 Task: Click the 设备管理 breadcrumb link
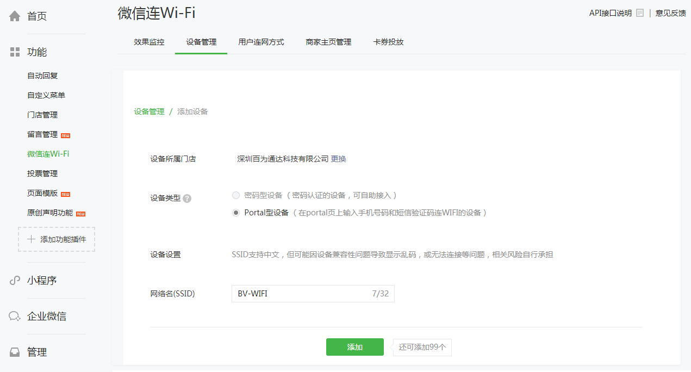click(x=149, y=111)
